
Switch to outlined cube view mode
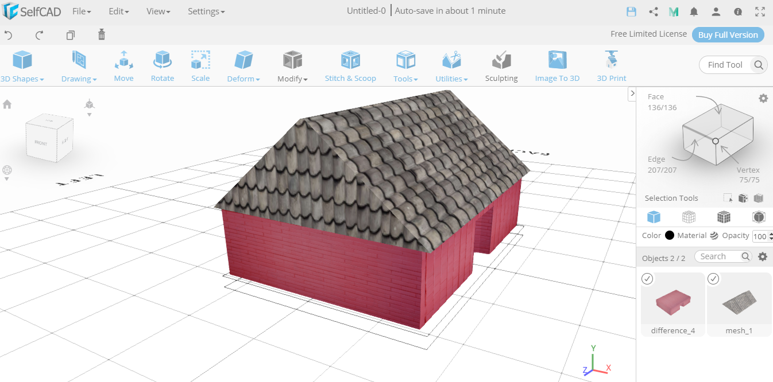(759, 217)
